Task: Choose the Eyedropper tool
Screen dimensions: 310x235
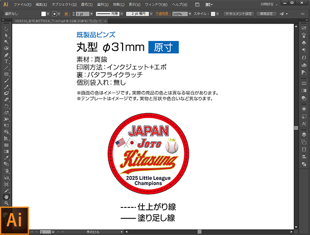Action: point(6,158)
